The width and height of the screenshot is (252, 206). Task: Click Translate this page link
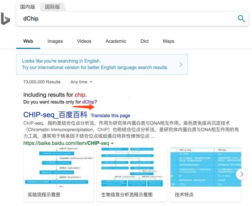point(110,116)
